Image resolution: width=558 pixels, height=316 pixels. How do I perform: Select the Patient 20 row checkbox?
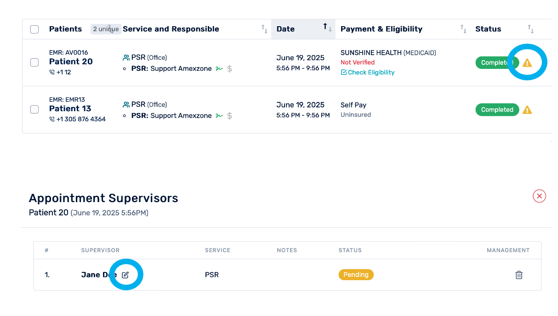[x=34, y=62]
